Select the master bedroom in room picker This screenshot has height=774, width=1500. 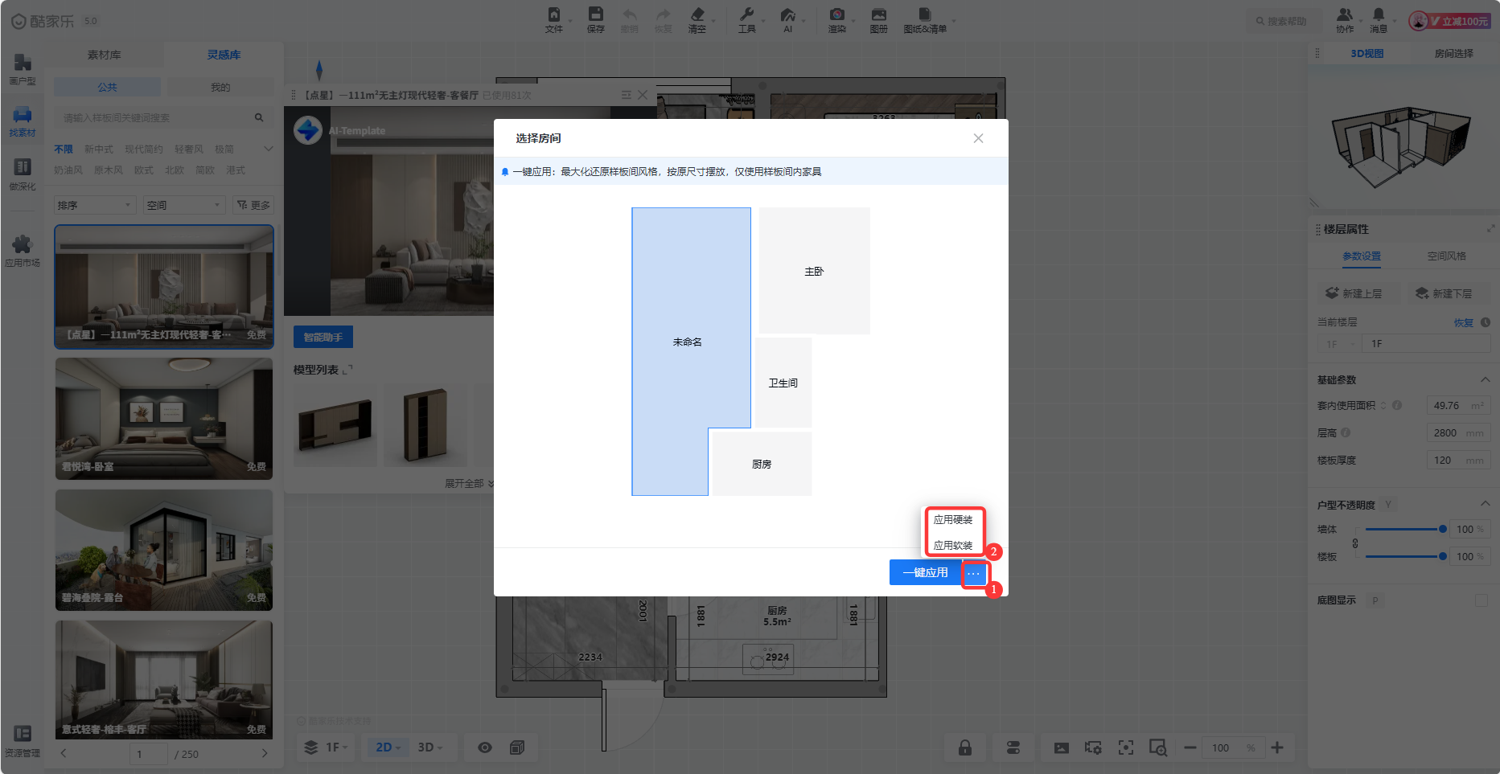coord(814,271)
